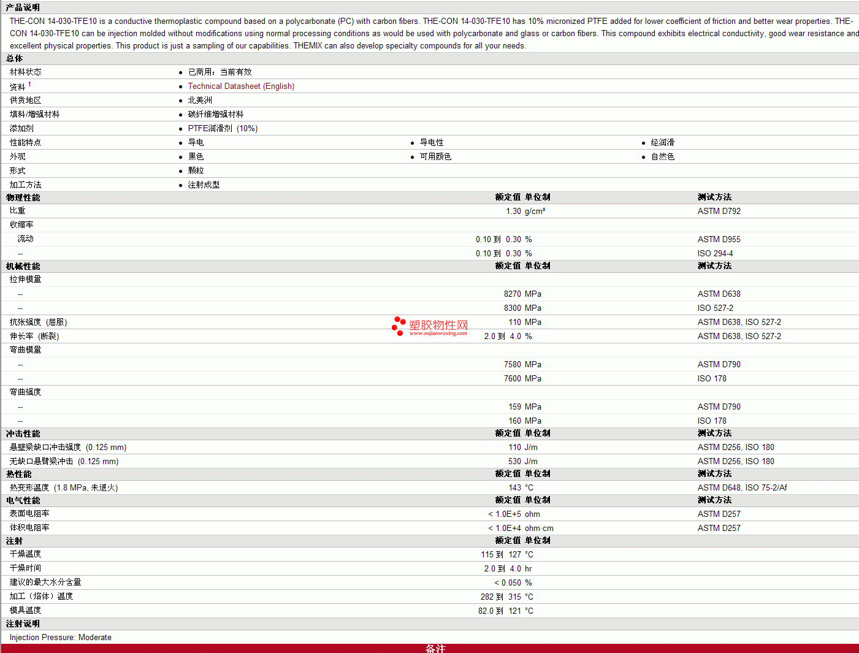This screenshot has height=653, width=859.
Task: Select the 530 J/m unnotched impact value
Action: point(523,462)
